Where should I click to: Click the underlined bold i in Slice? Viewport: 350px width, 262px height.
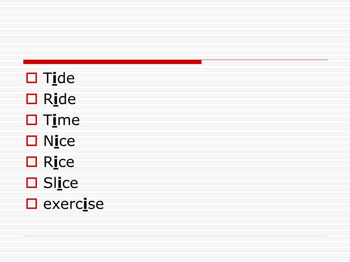point(59,183)
